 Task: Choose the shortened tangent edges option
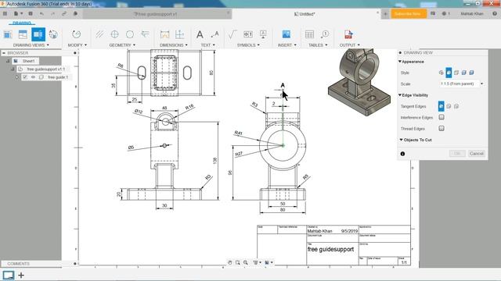pos(449,106)
